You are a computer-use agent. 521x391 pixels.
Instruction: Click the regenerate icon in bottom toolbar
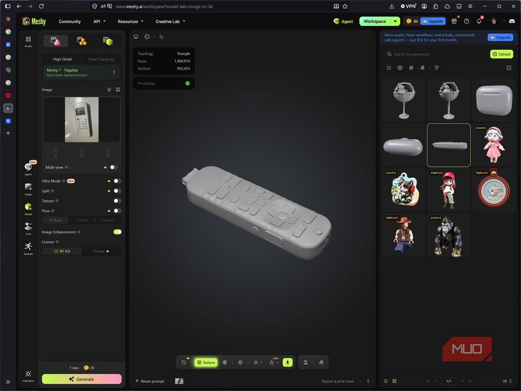(x=184, y=362)
